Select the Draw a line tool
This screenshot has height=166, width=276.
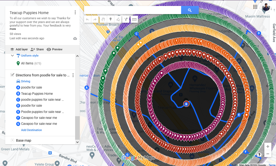pyautogui.click(x=118, y=19)
